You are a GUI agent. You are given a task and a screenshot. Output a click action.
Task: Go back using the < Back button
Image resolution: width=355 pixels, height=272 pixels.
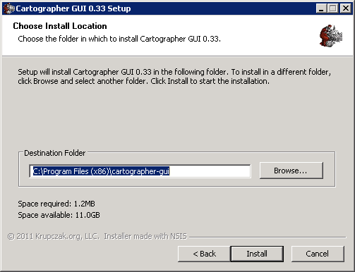coord(204,254)
